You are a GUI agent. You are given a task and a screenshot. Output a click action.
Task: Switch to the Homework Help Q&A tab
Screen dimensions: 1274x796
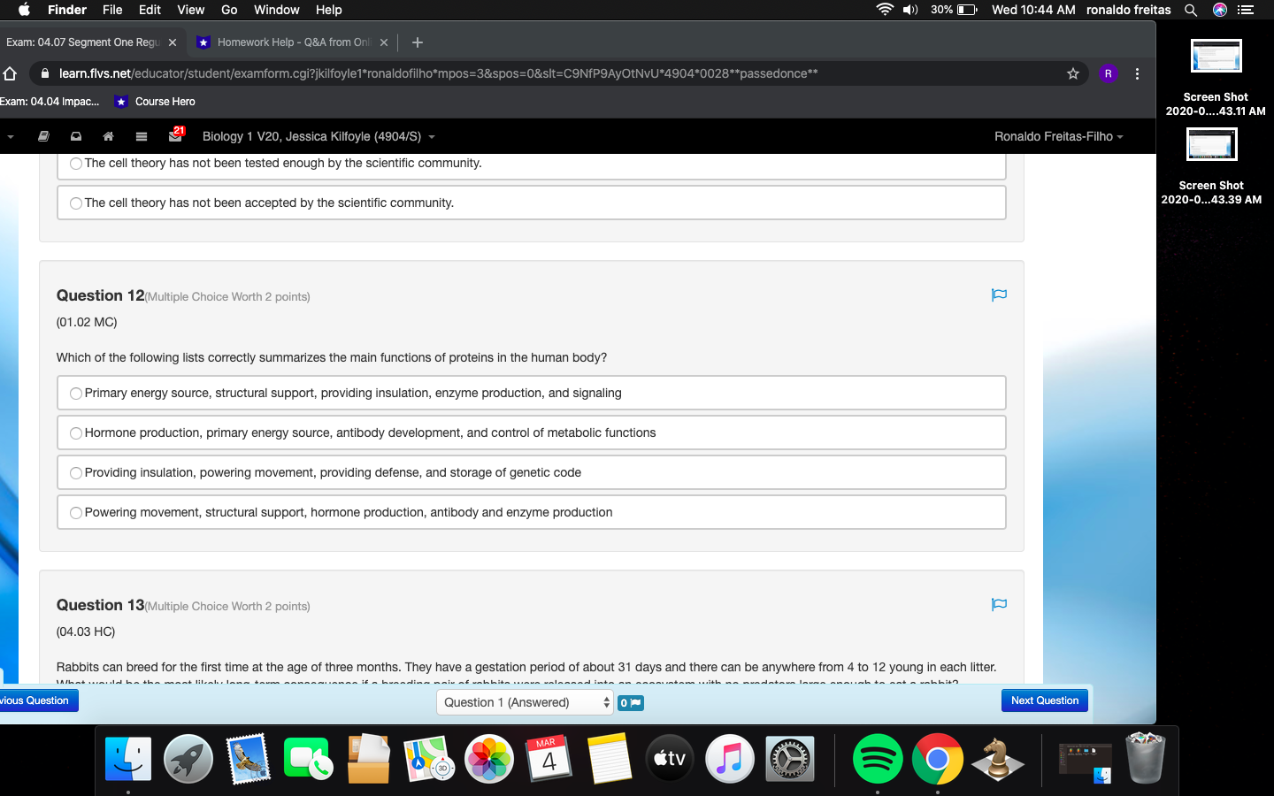point(292,42)
